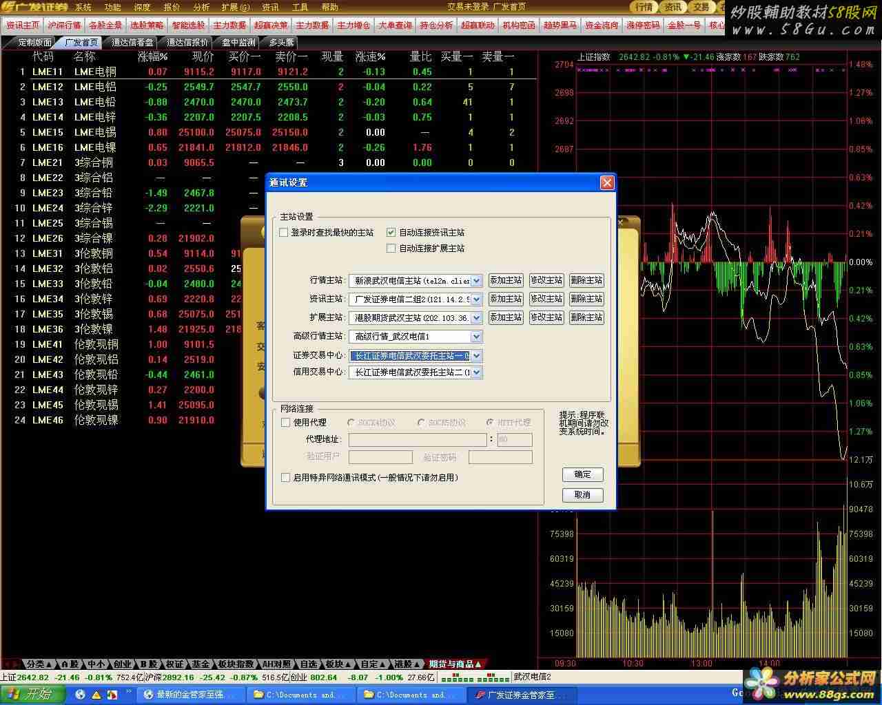Click 修改主站 button for 资讯主站

(546, 299)
